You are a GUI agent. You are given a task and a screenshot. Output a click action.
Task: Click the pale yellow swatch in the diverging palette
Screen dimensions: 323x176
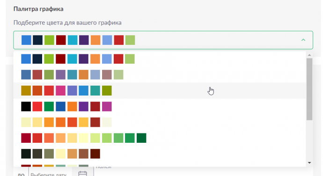pyautogui.click(x=84, y=138)
